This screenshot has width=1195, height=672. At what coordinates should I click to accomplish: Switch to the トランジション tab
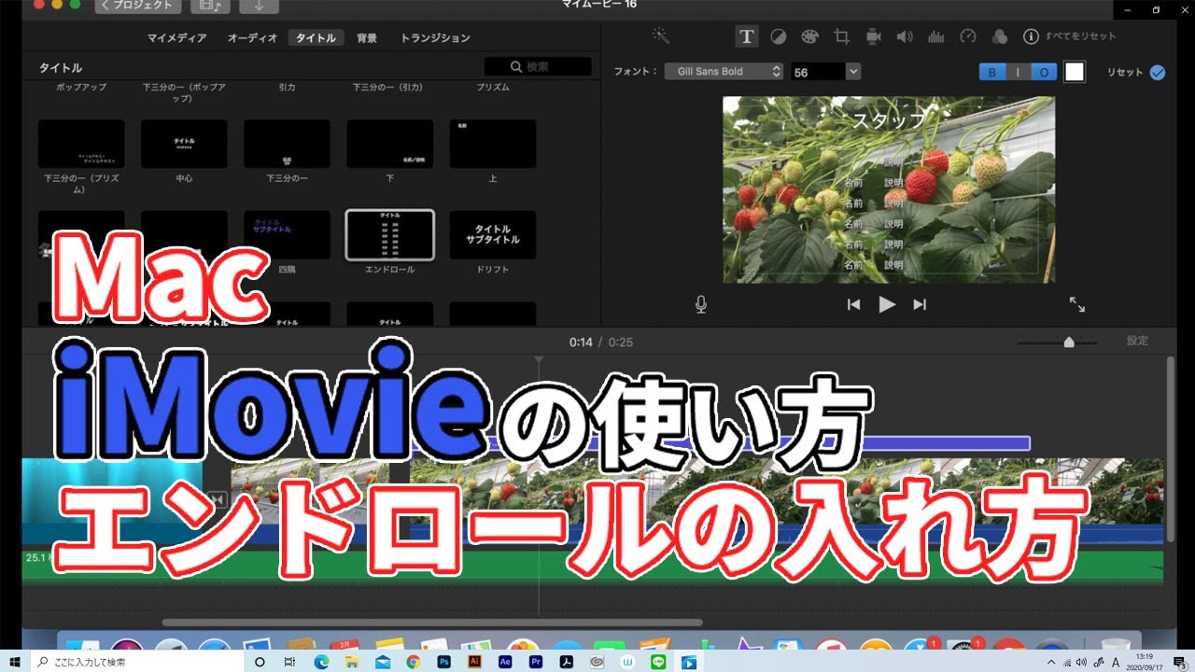(435, 38)
